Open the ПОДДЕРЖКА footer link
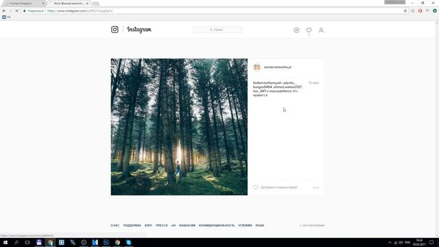This screenshot has height=247, width=439. 132,226
